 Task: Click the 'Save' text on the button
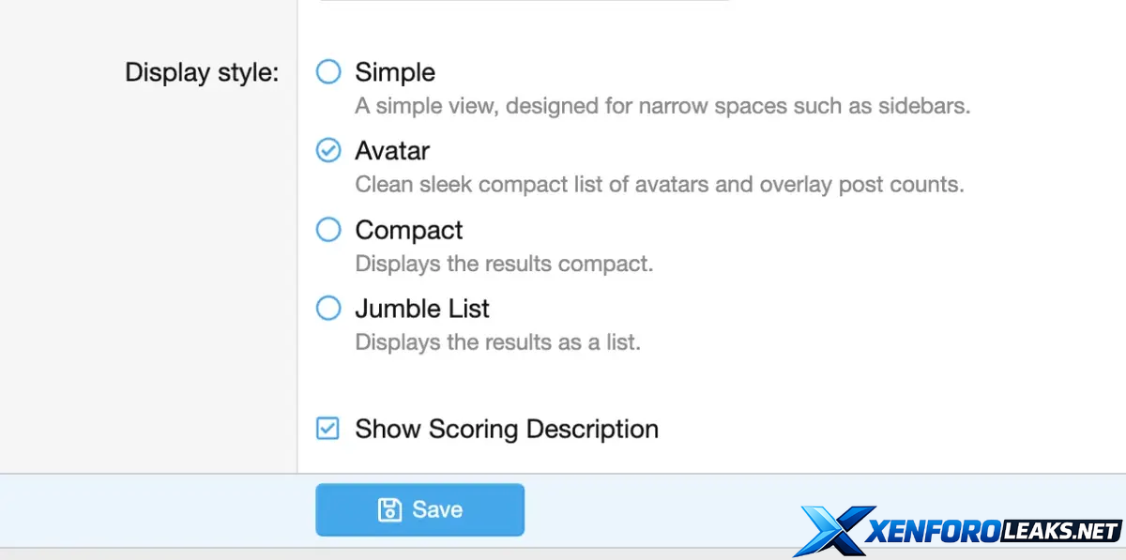pos(437,509)
